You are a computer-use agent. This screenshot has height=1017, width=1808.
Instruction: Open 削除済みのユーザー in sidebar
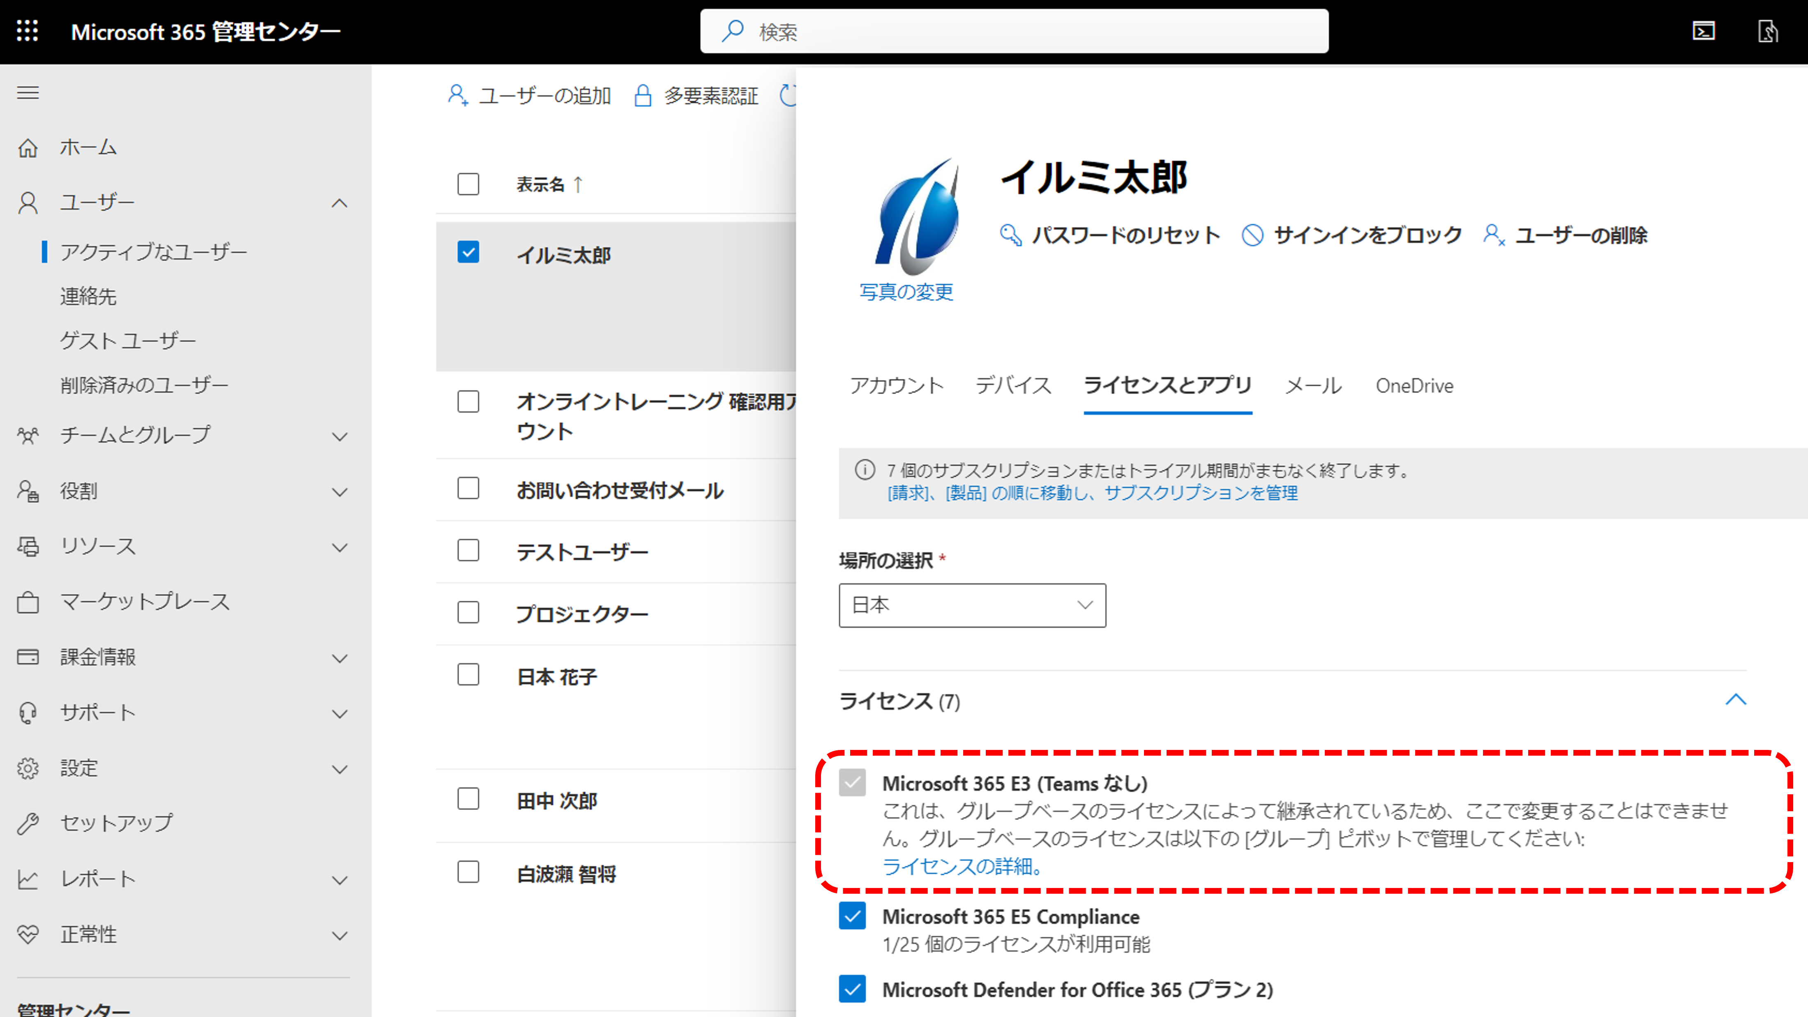point(144,385)
